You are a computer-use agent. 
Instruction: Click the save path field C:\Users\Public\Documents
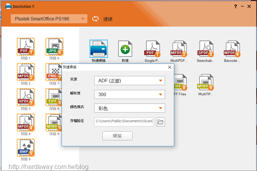tap(124, 122)
